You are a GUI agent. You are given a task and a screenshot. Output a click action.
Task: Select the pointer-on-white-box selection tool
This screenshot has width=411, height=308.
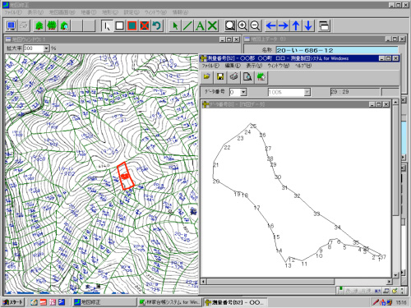pyautogui.click(x=107, y=25)
